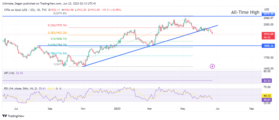Click the 2023 label on time axis
This screenshot has height=120, width=279.
(117, 108)
